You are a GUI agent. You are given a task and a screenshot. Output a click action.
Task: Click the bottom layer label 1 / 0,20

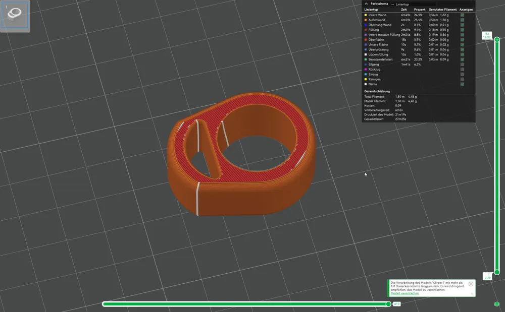click(x=488, y=276)
